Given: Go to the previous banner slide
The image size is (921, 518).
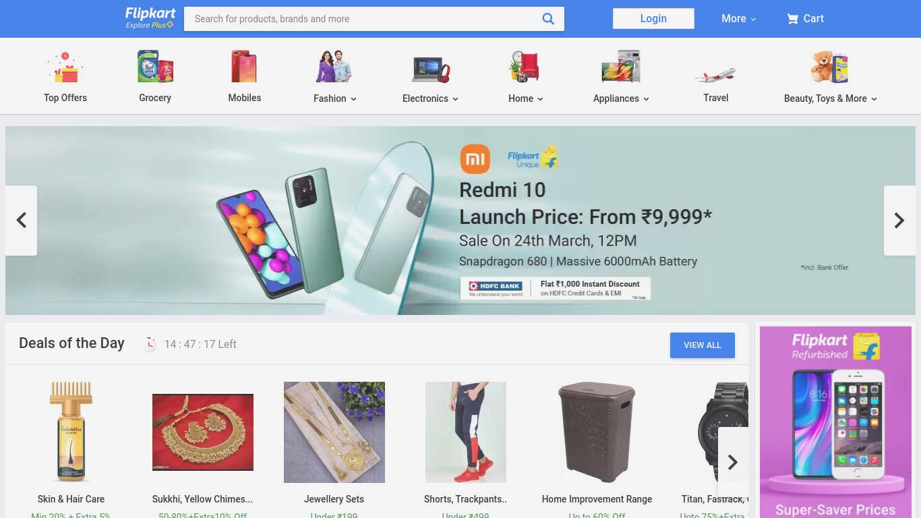Looking at the screenshot, I should [22, 221].
